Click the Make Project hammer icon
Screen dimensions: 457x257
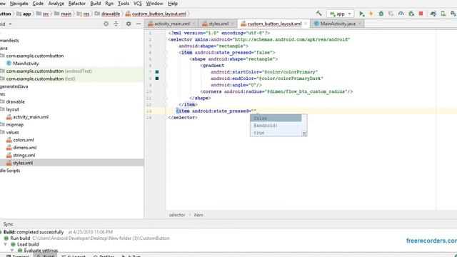coord(319,14)
